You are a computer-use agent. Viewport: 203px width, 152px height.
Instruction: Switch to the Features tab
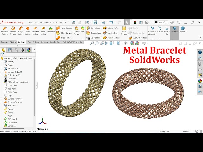4,42
